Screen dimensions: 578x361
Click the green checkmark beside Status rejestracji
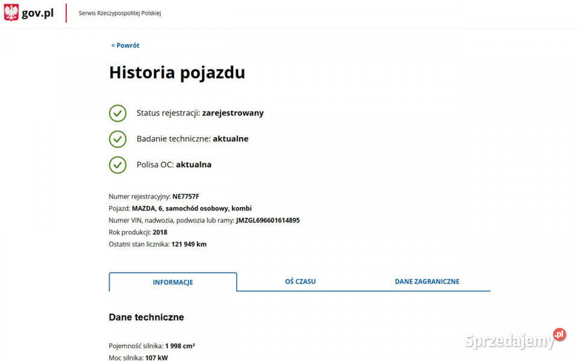(117, 113)
